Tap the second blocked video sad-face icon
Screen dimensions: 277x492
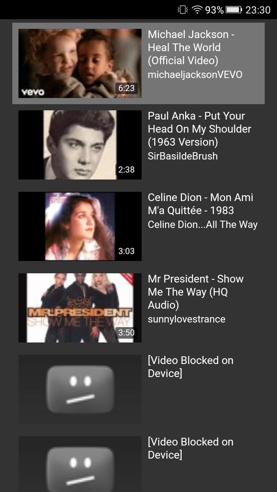(80, 470)
